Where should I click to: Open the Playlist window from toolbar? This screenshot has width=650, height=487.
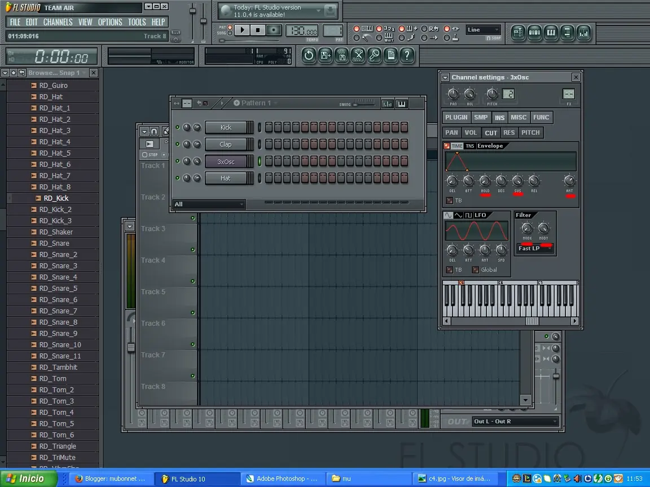[518, 33]
